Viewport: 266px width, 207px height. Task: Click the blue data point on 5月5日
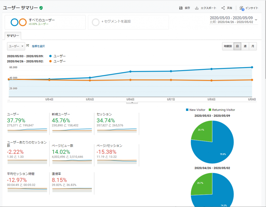[90, 78]
